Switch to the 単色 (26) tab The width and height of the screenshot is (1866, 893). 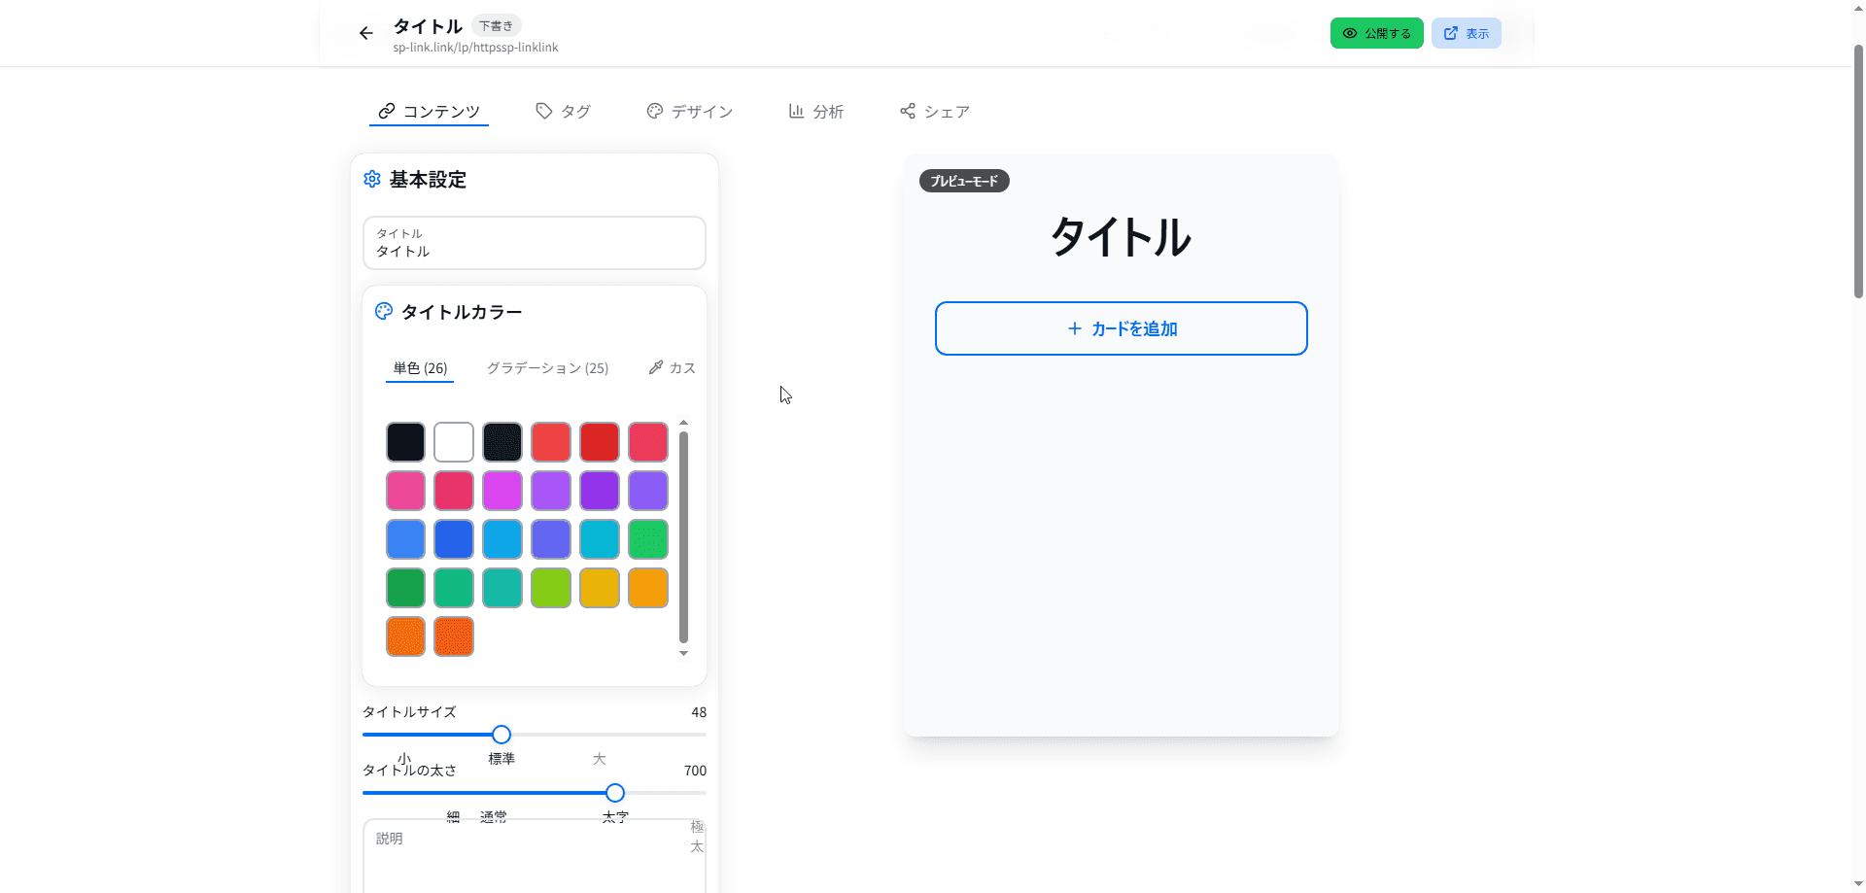419,367
